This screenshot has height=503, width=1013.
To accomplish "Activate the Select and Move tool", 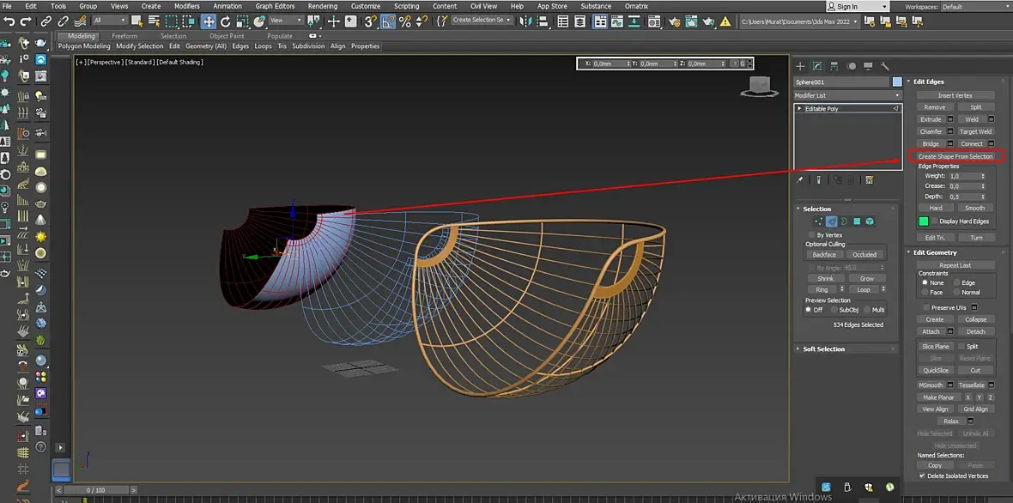I will tap(209, 21).
